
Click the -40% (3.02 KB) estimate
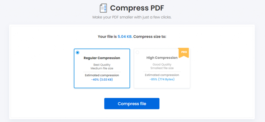click(102, 79)
